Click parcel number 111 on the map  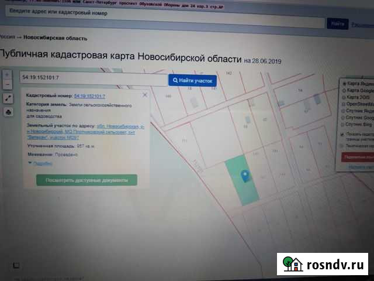[185, 140]
